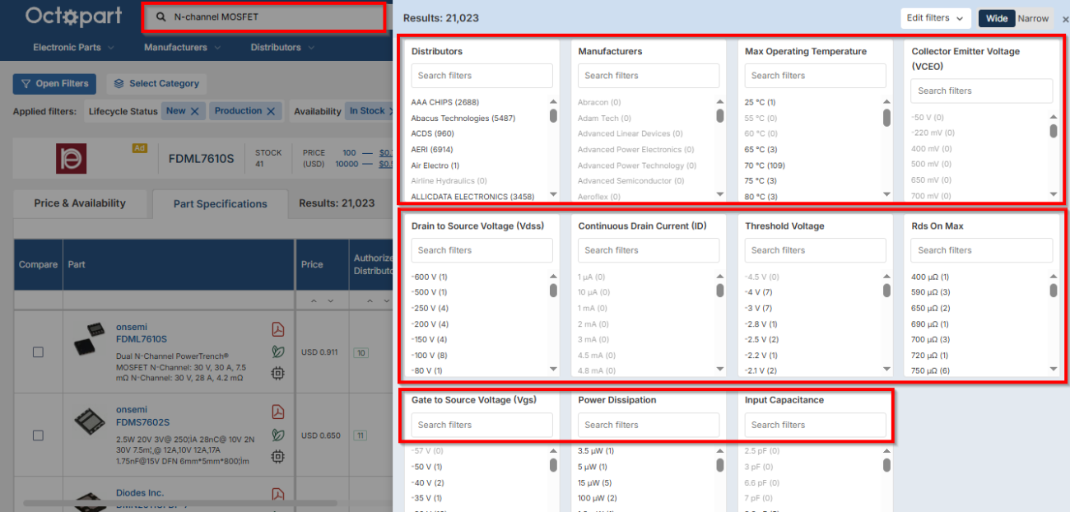This screenshot has width=1070, height=512.
Task: Switch filter layout to Narrow
Action: [x=1033, y=18]
